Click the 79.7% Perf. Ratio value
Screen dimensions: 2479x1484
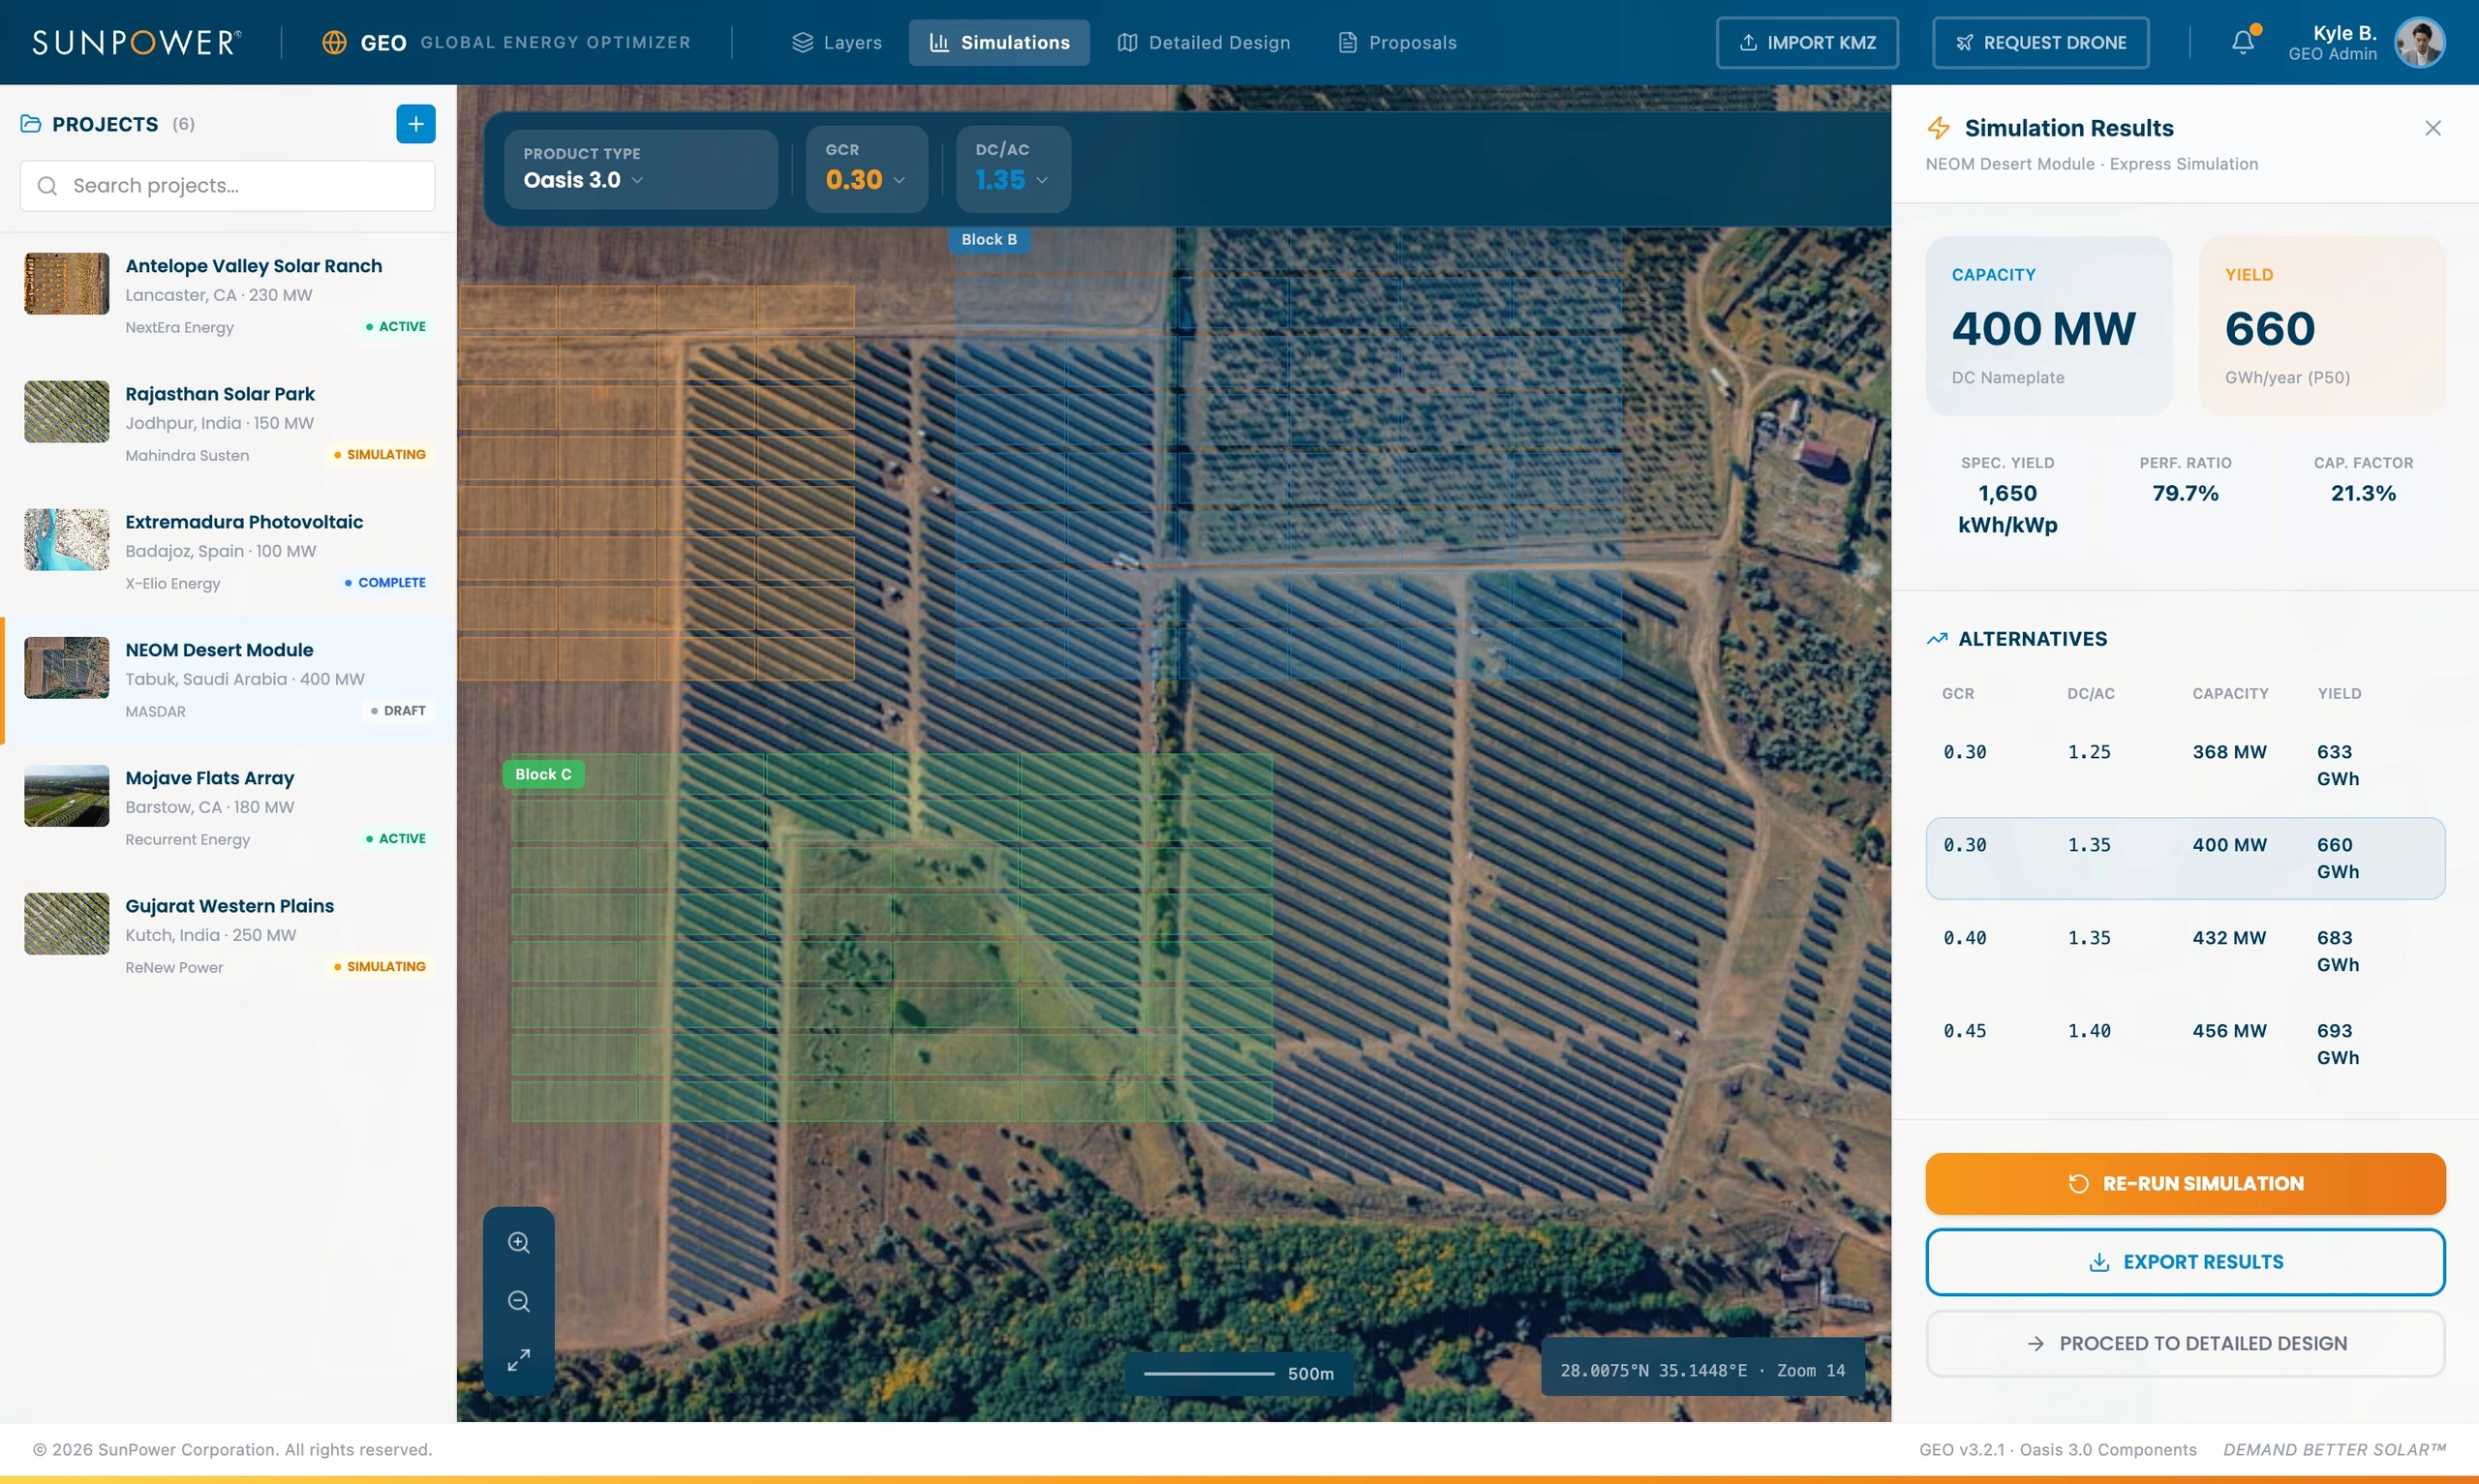pyautogui.click(x=2185, y=493)
